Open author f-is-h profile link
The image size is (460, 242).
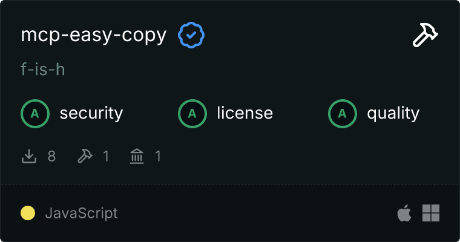coord(43,70)
